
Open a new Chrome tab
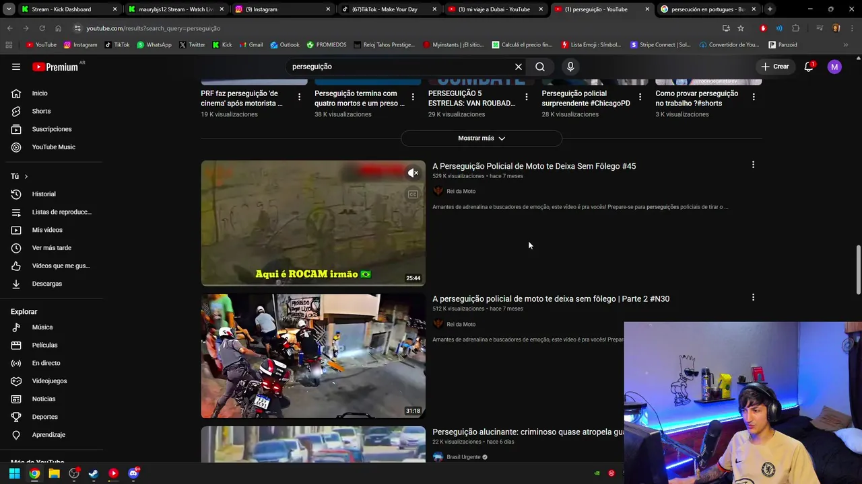pos(770,9)
